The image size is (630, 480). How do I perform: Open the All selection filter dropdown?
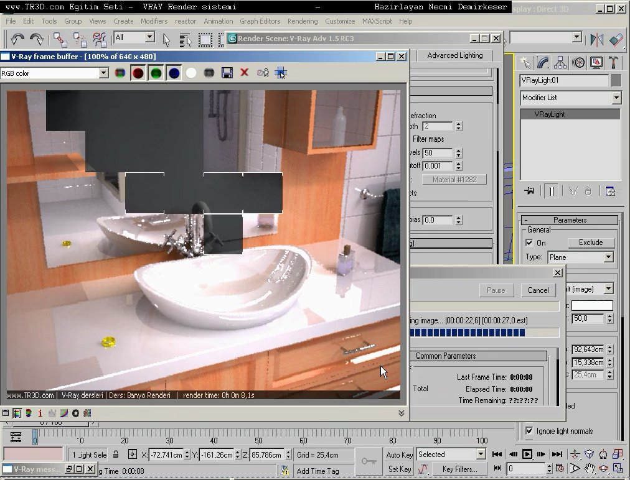150,37
